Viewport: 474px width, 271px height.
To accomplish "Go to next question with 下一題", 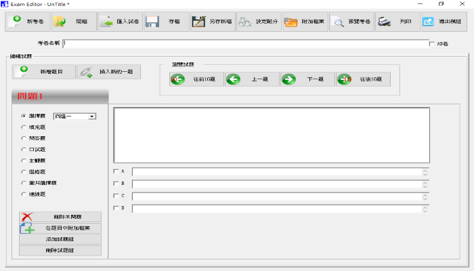I will 307,79.
